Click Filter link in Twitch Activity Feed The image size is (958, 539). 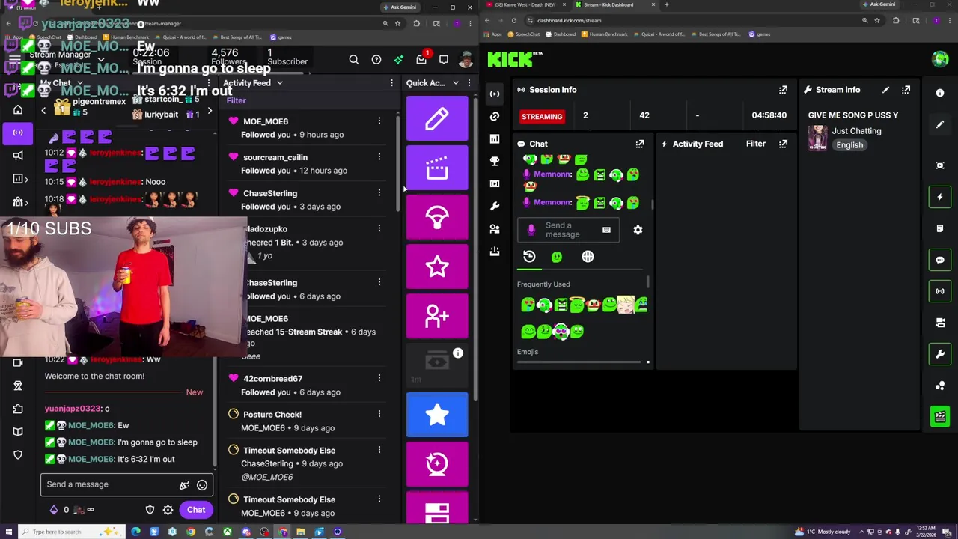point(236,100)
